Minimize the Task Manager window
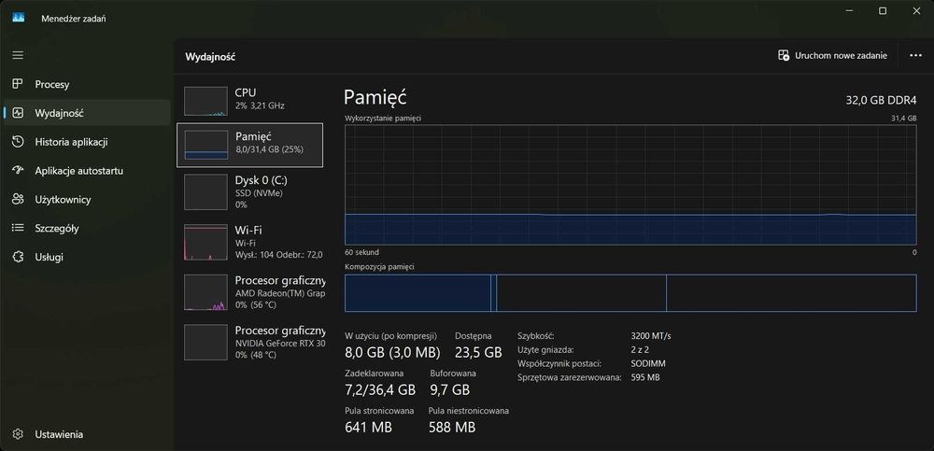Image resolution: width=934 pixels, height=451 pixels. [x=850, y=10]
